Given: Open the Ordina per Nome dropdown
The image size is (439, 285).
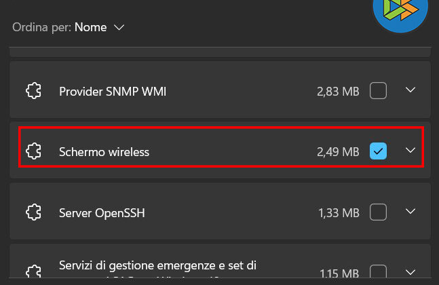Looking at the screenshot, I should 99,28.
